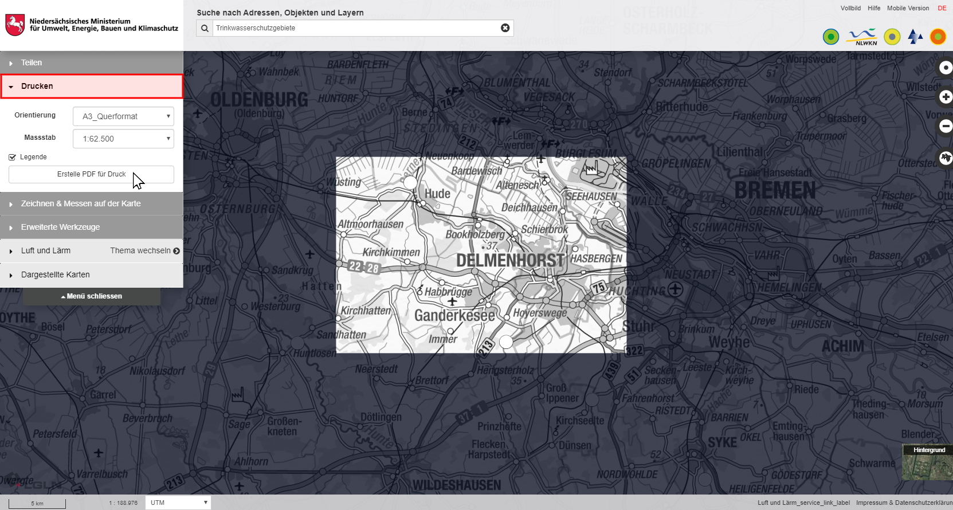The width and height of the screenshot is (953, 510).
Task: Open the Hilfe link
Action: click(x=874, y=8)
